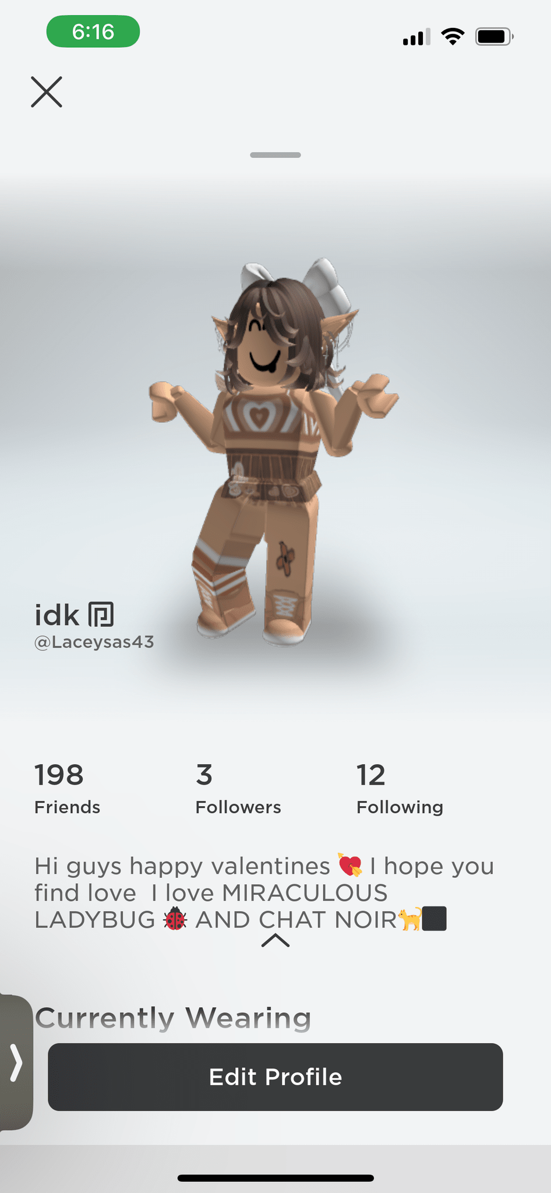Tap the cat emoji after CHAT NOIR
This screenshot has height=1193, width=551.
click(x=409, y=919)
